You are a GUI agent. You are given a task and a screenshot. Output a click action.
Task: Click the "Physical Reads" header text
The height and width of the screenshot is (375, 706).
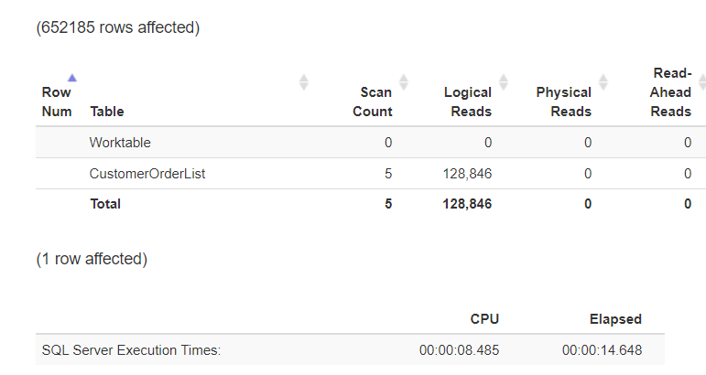click(563, 102)
